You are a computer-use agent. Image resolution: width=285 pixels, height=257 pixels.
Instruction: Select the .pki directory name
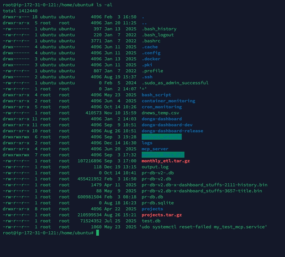point(147,65)
